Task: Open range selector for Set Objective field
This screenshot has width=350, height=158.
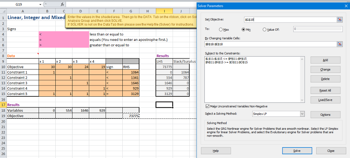Action: pyautogui.click(x=339, y=20)
